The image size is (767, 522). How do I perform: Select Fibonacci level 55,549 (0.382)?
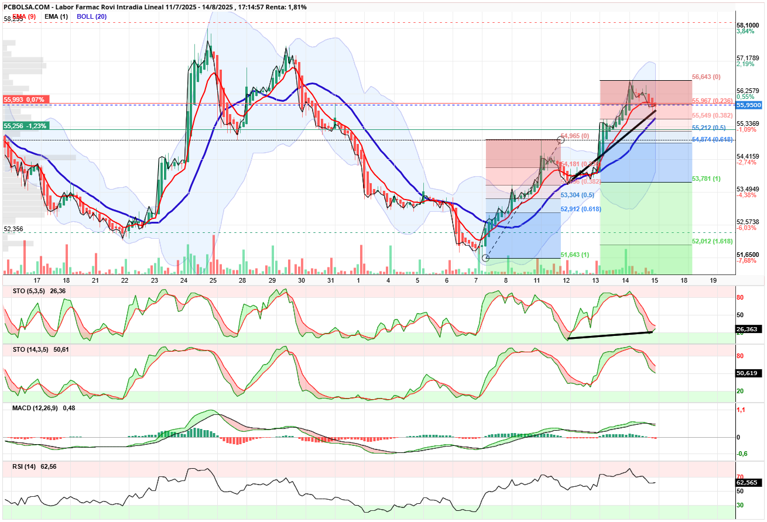pyautogui.click(x=711, y=115)
